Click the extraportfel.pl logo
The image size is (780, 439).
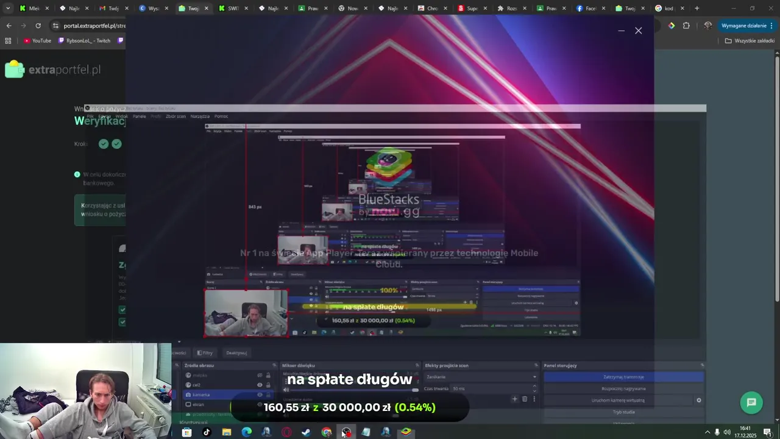point(52,70)
